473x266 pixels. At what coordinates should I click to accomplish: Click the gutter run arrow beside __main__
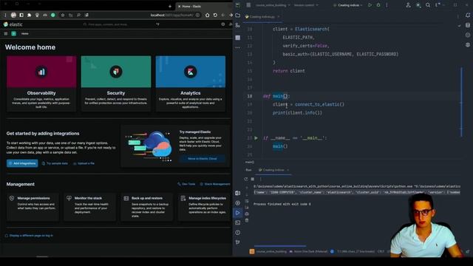click(x=256, y=138)
